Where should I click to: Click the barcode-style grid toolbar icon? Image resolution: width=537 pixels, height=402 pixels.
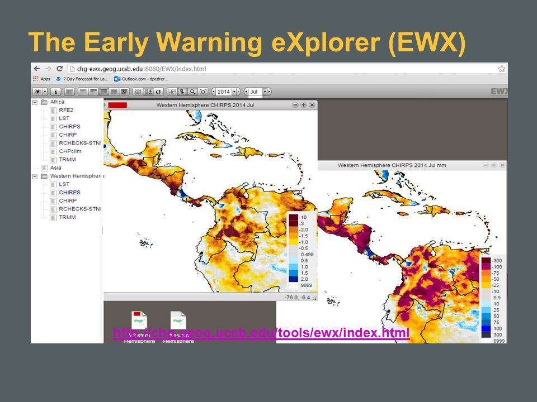click(x=69, y=92)
